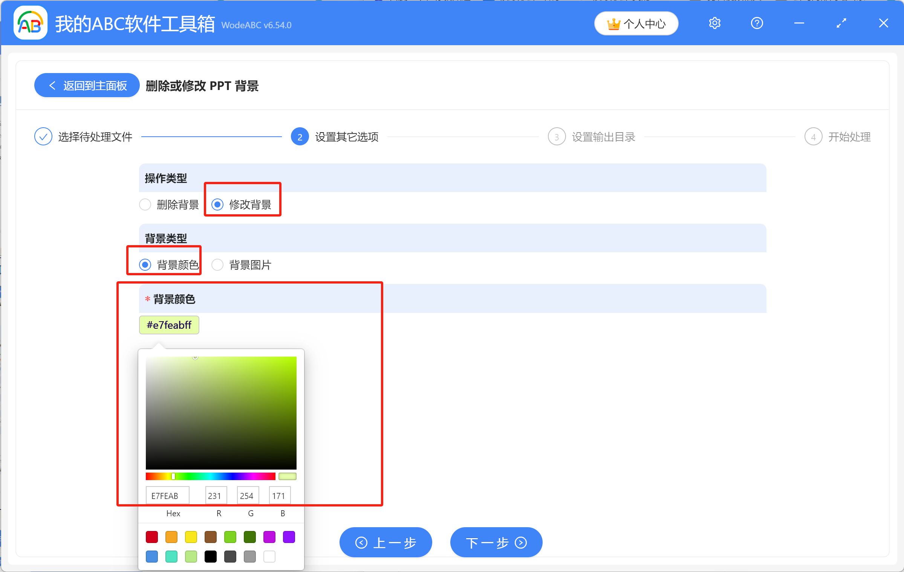904x572 pixels.
Task: Click the rainbow hue slider bar
Action: [x=210, y=476]
